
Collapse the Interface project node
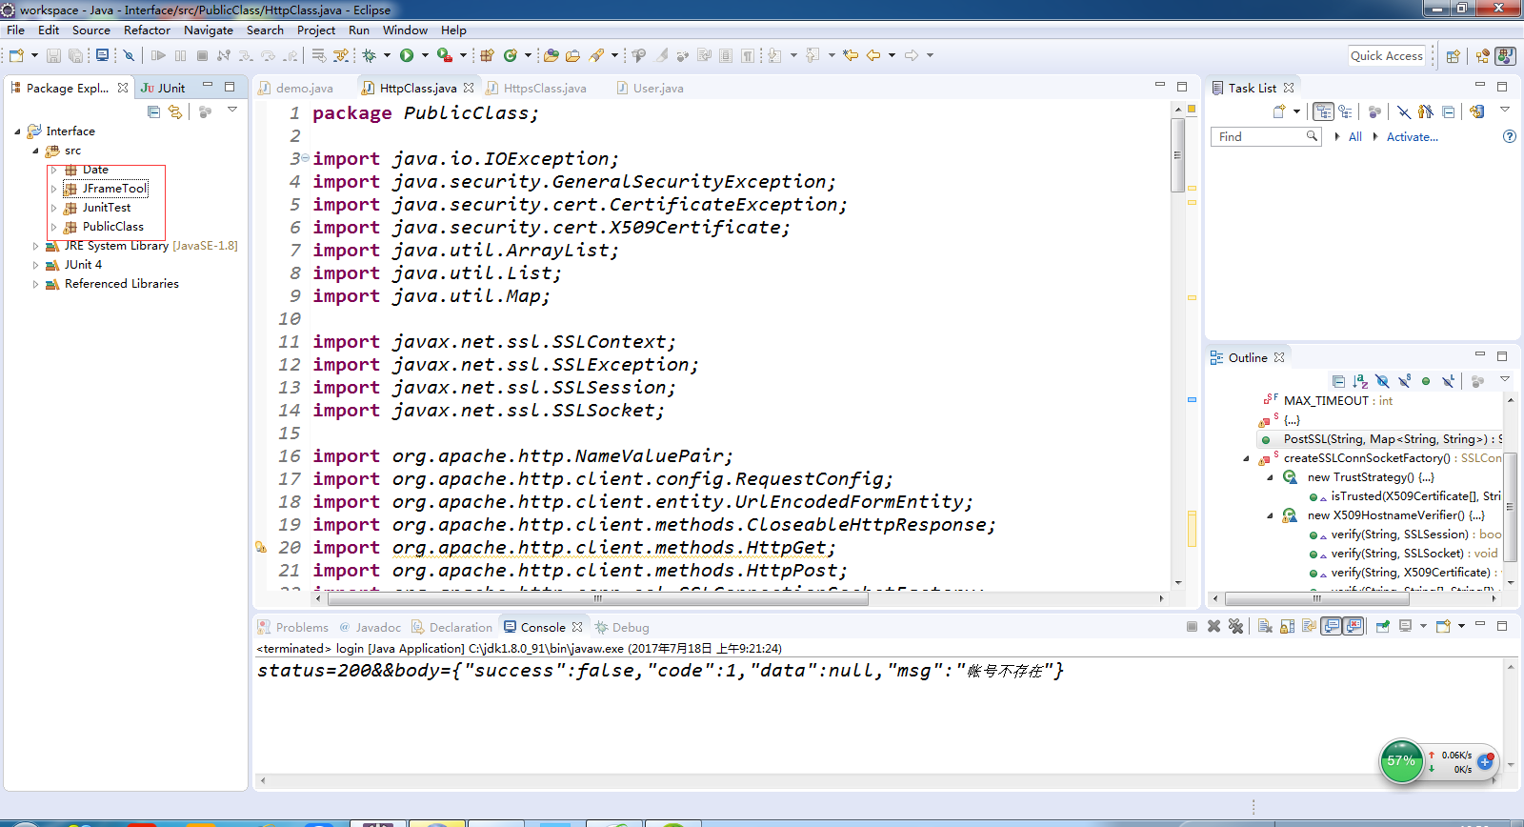tap(17, 131)
